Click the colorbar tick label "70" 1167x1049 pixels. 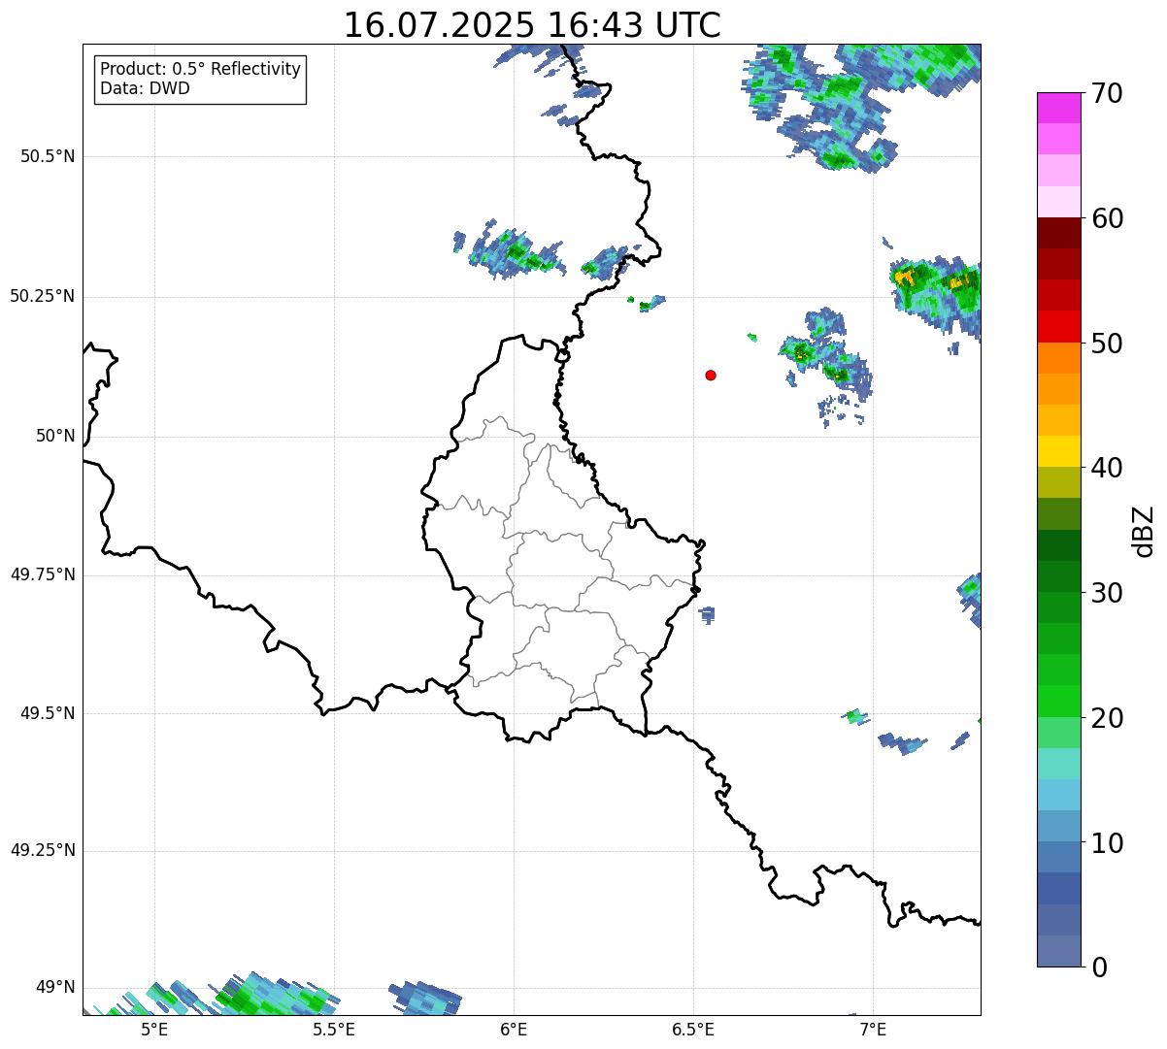(x=1107, y=93)
